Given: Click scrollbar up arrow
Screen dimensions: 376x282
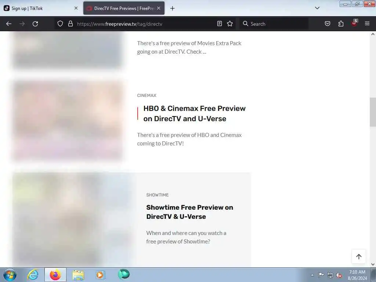Looking at the screenshot, I should pos(373,34).
